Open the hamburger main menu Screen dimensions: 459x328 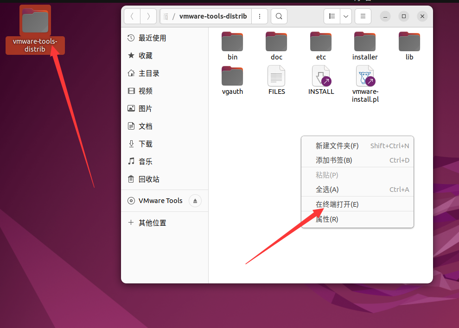(363, 16)
